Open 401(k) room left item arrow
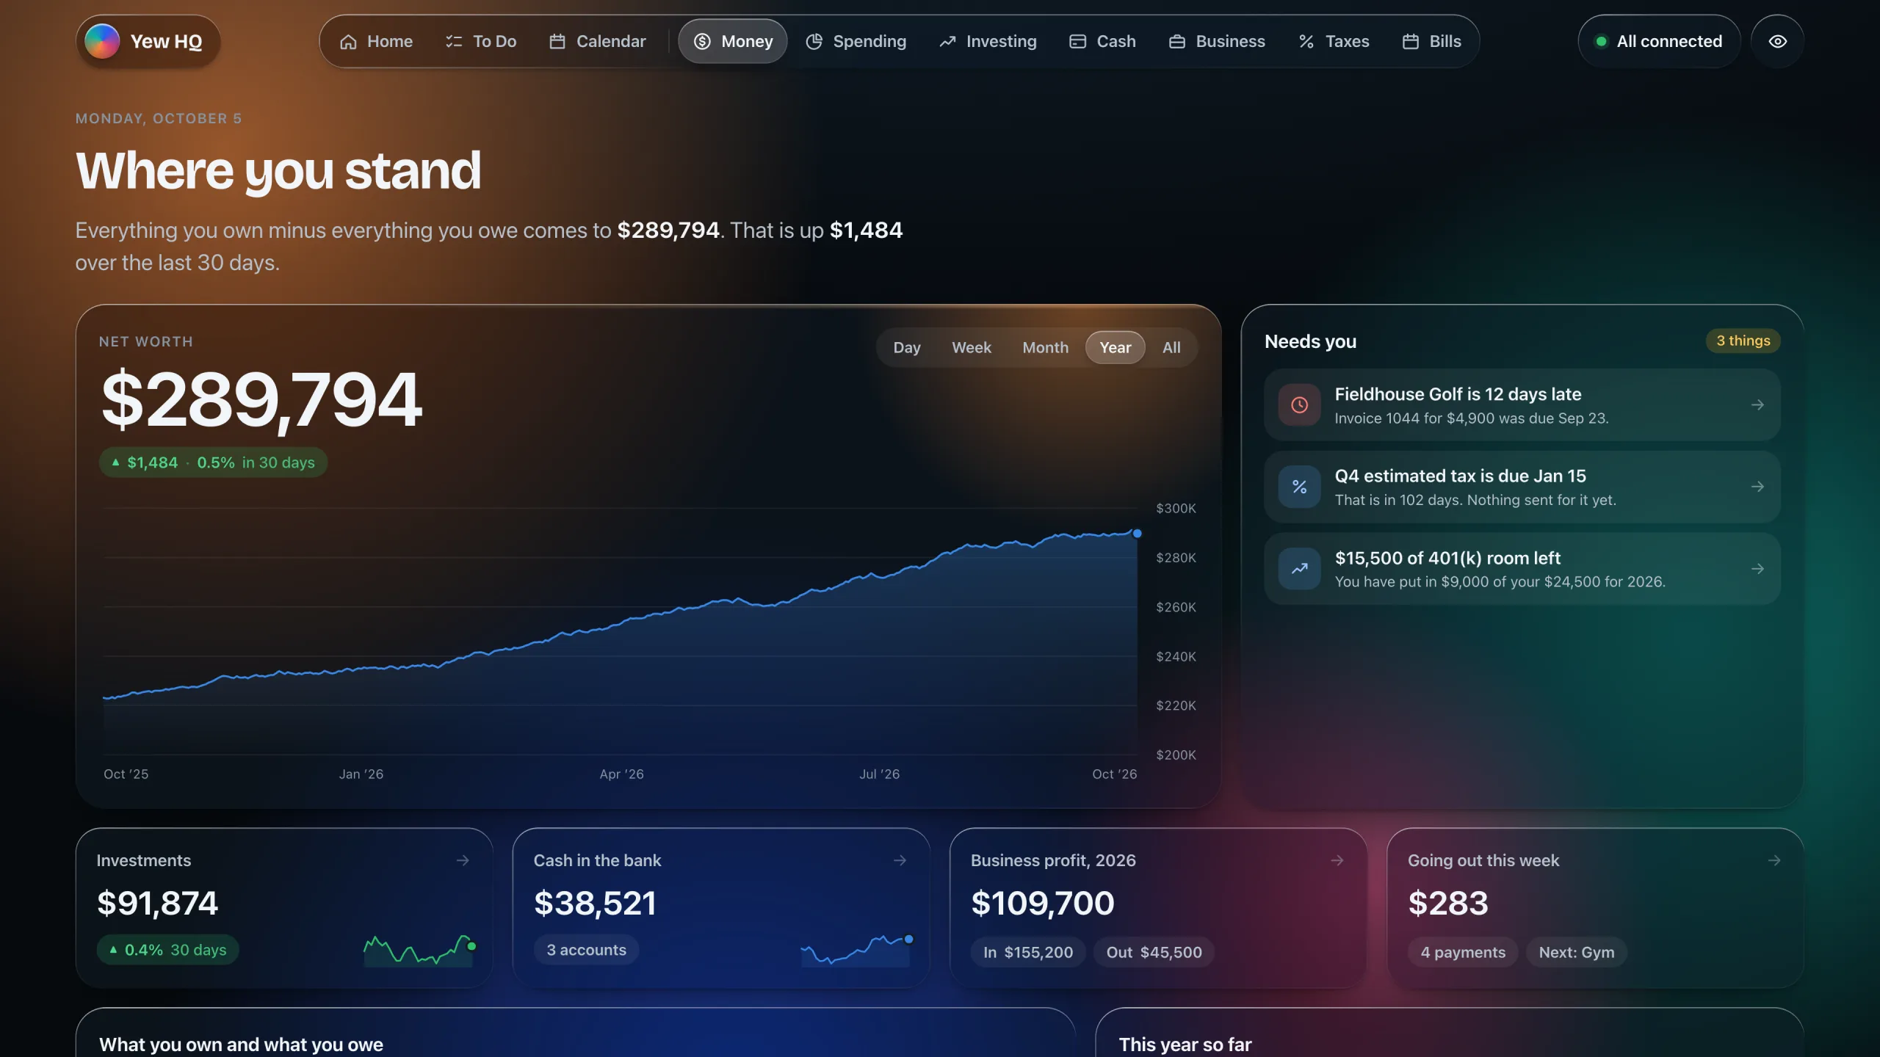1880x1057 pixels. (x=1757, y=569)
